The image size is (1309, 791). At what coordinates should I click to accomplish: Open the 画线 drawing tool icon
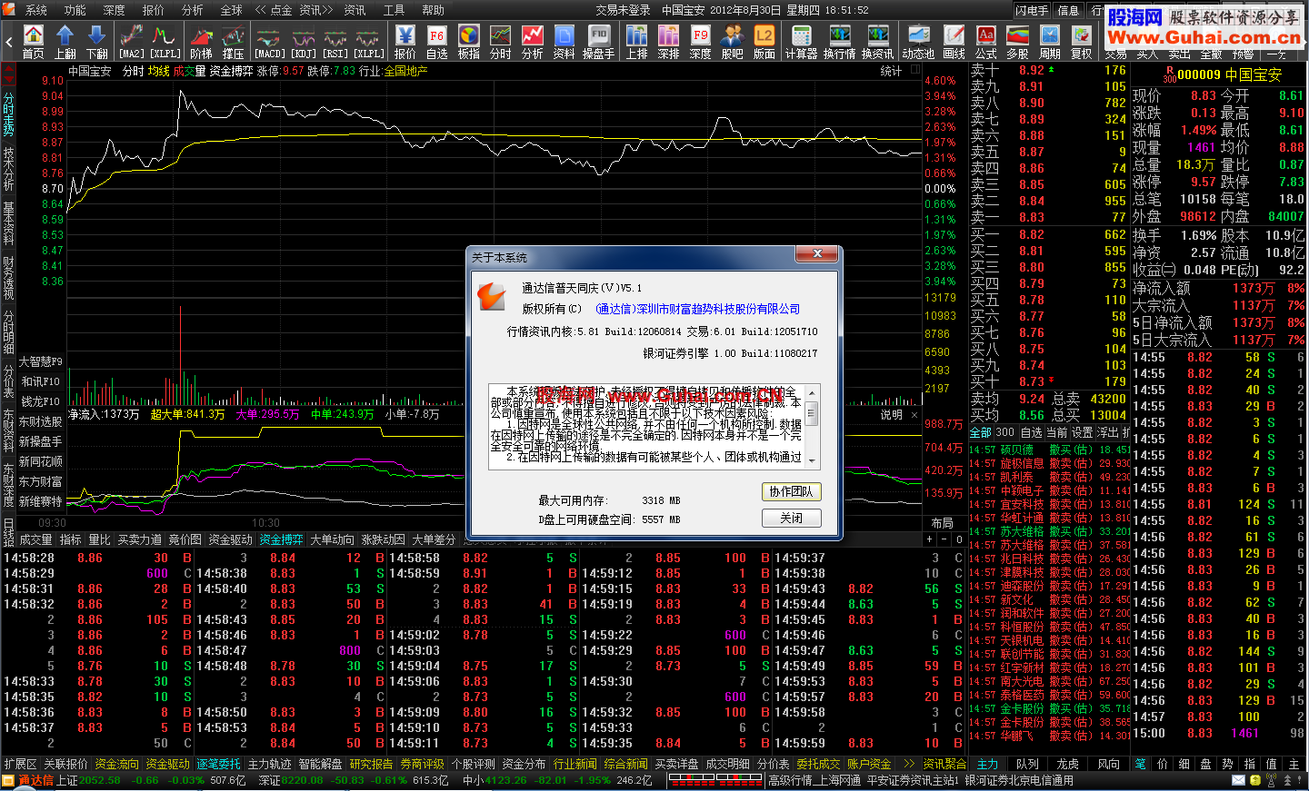954,42
